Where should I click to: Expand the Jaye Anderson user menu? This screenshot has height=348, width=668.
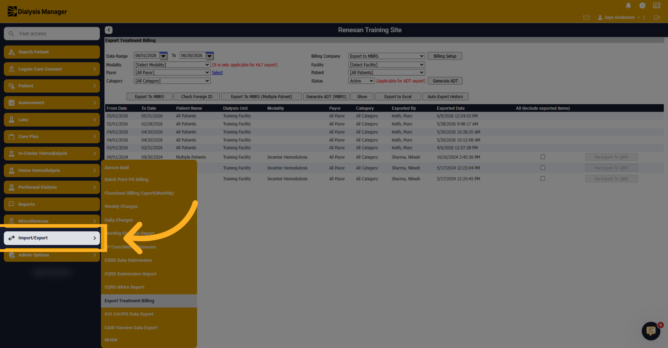pos(619,18)
